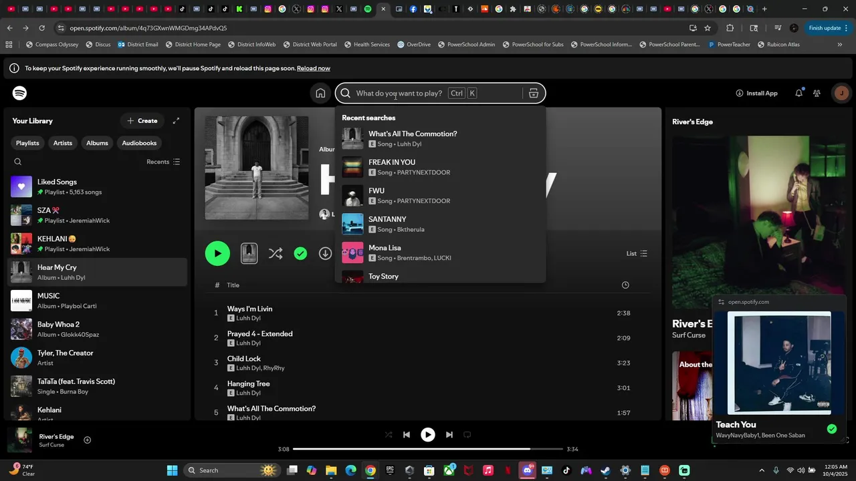Screen dimensions: 856x481
Task: Click Finish update in Chrome
Action: pos(829,28)
